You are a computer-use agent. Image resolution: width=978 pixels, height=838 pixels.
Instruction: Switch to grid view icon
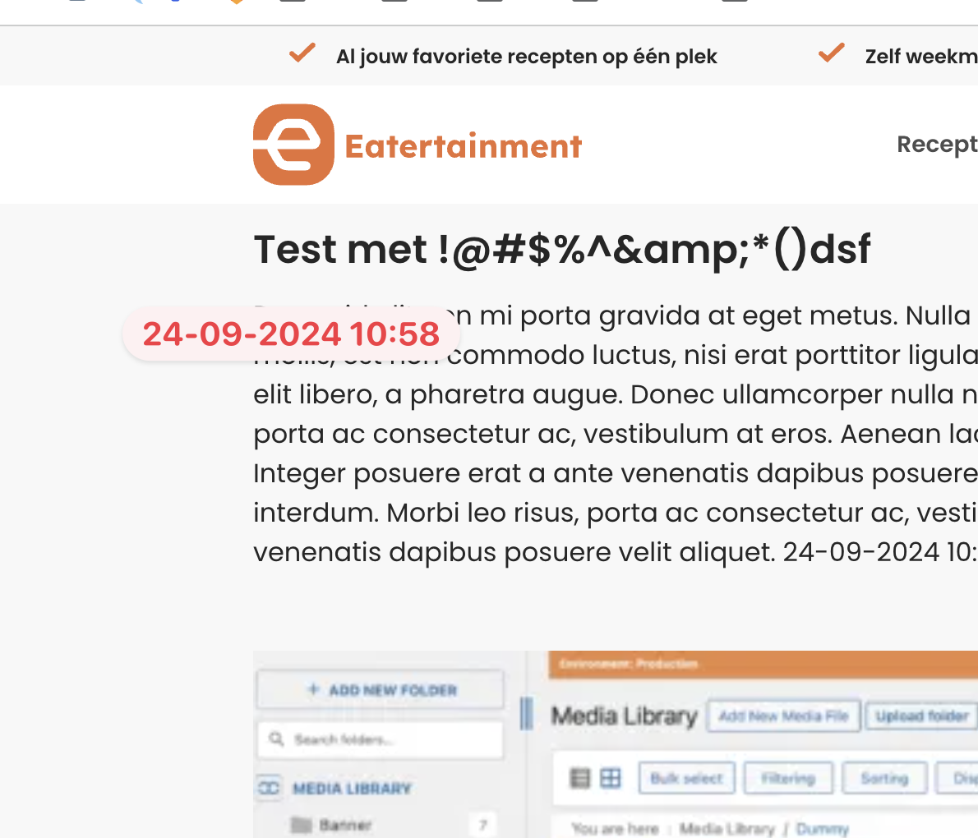tap(610, 778)
